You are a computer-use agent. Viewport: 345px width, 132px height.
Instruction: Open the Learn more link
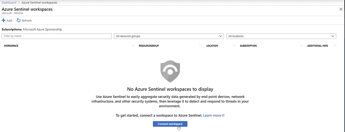[212, 115]
